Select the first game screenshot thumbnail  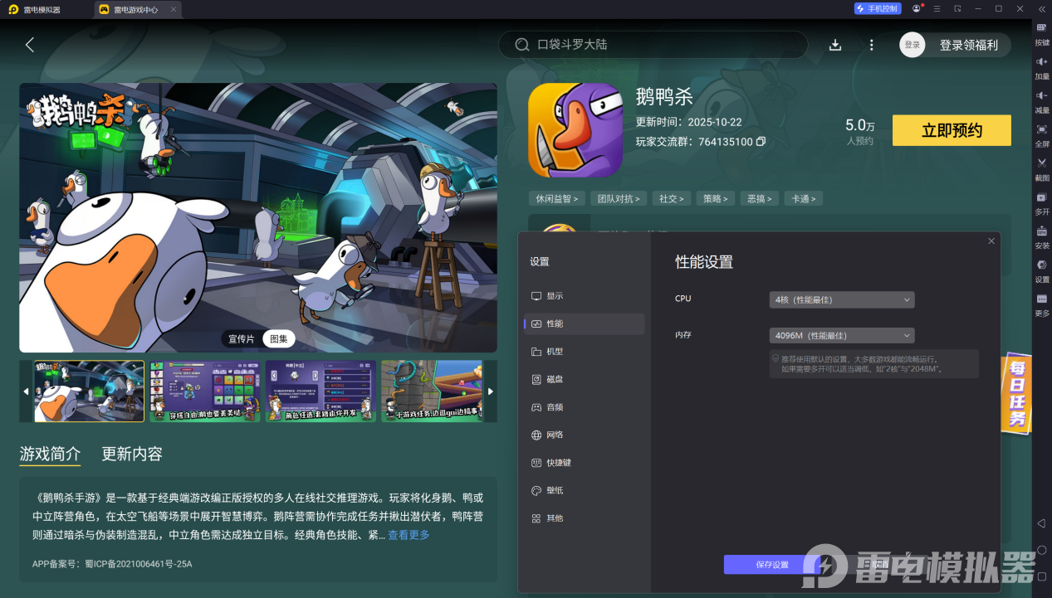(x=88, y=391)
